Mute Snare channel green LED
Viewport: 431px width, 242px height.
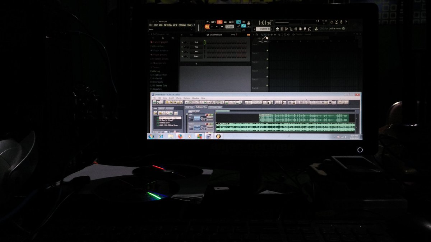(182, 56)
